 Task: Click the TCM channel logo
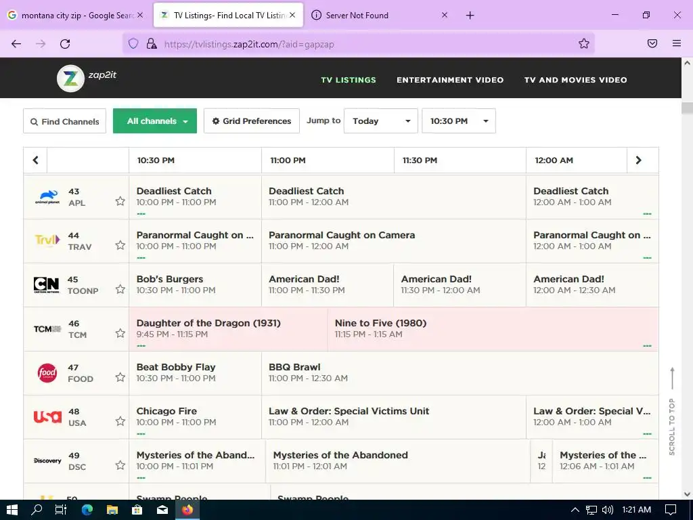pos(47,329)
